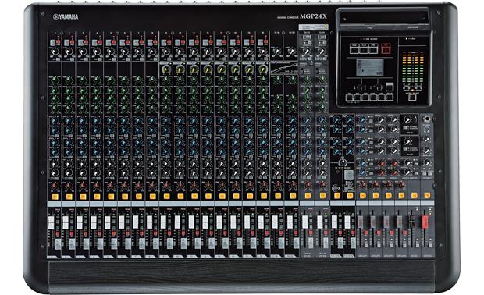Select the red STEREO master fader cap
Viewport: 484px width, 295px height.
(x=425, y=222)
